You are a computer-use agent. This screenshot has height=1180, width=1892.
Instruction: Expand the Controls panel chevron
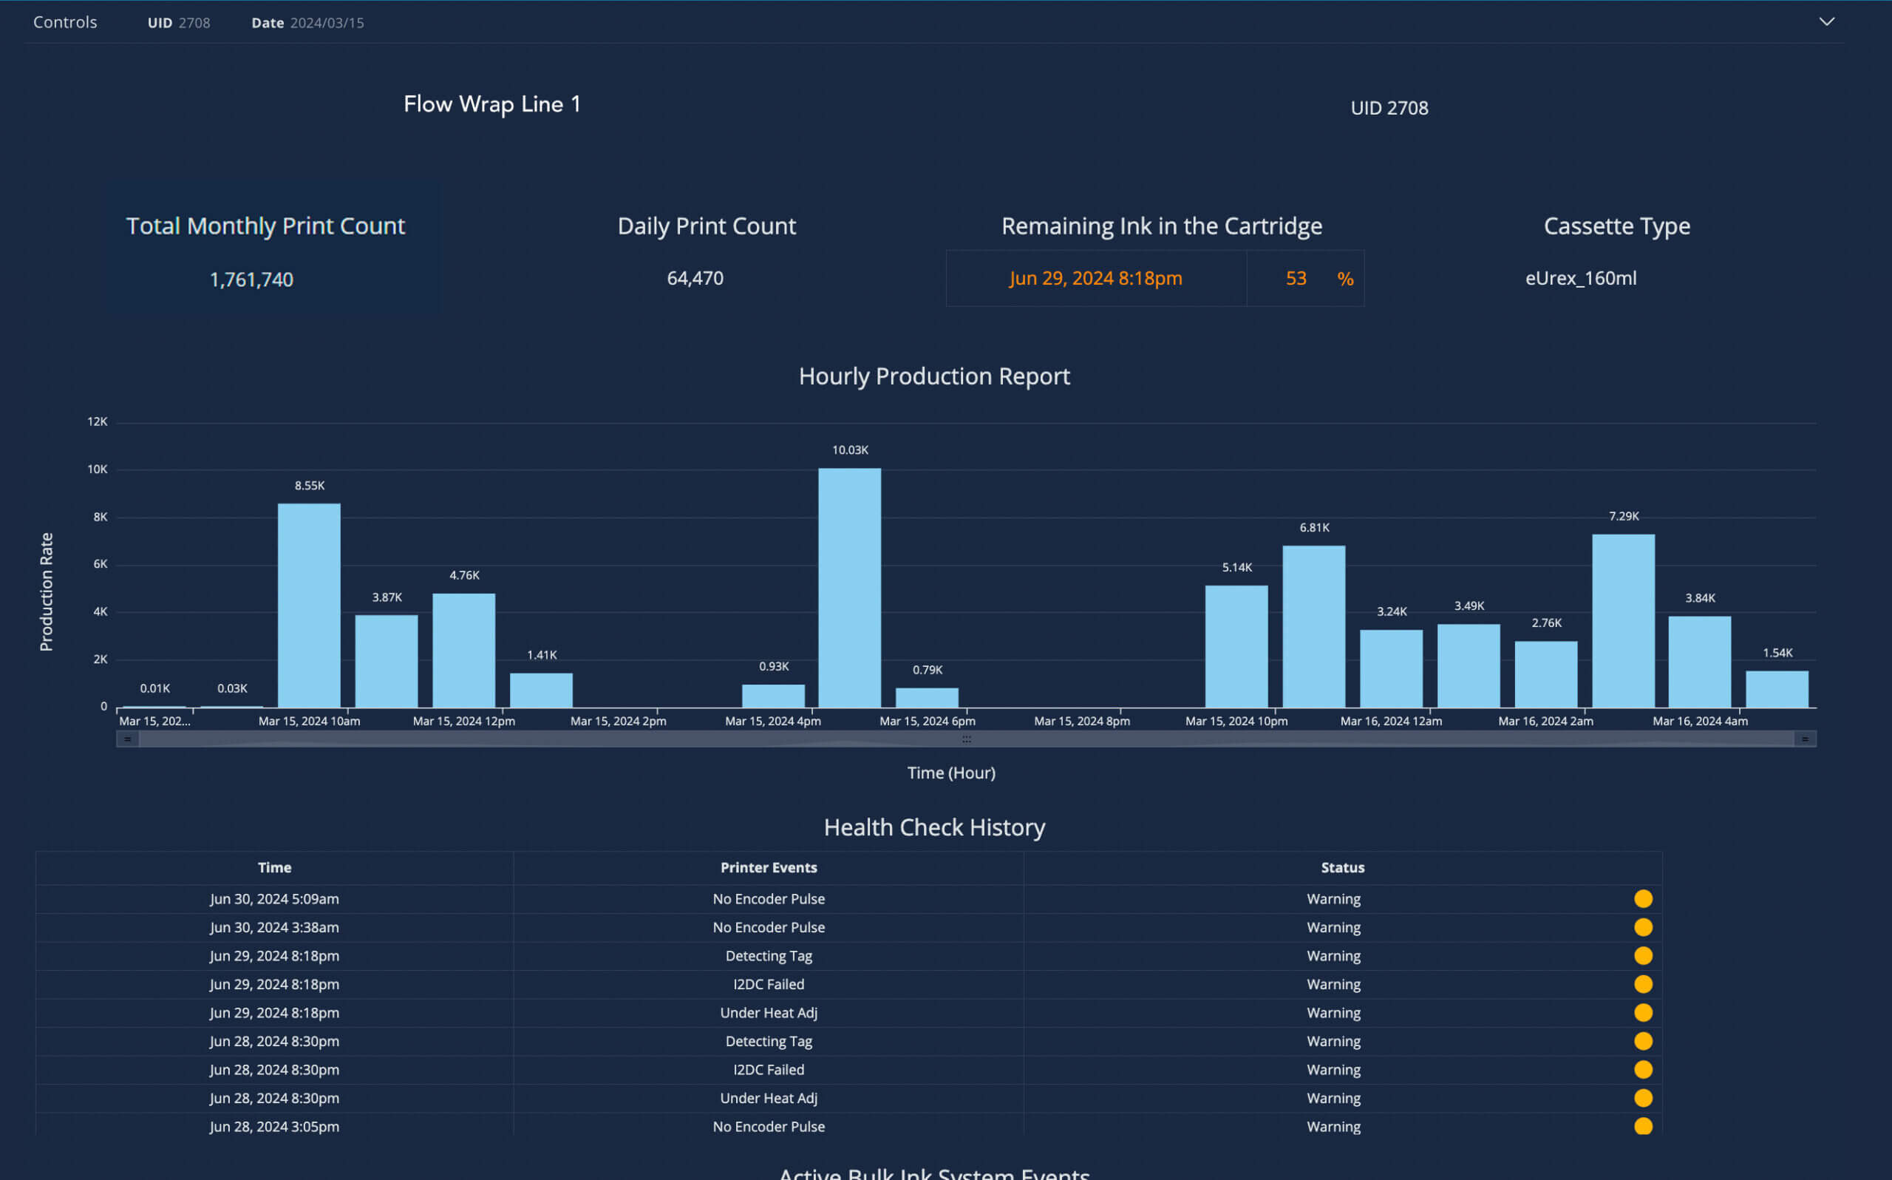pos(1826,22)
